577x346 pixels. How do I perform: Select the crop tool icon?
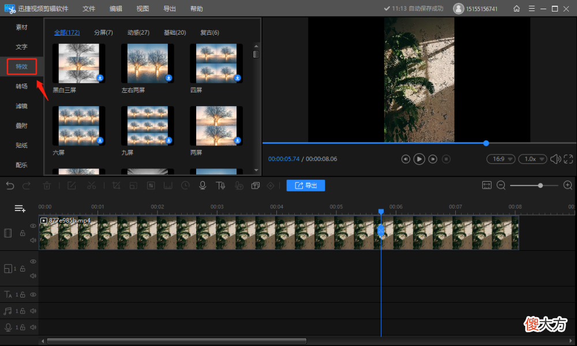click(x=117, y=186)
